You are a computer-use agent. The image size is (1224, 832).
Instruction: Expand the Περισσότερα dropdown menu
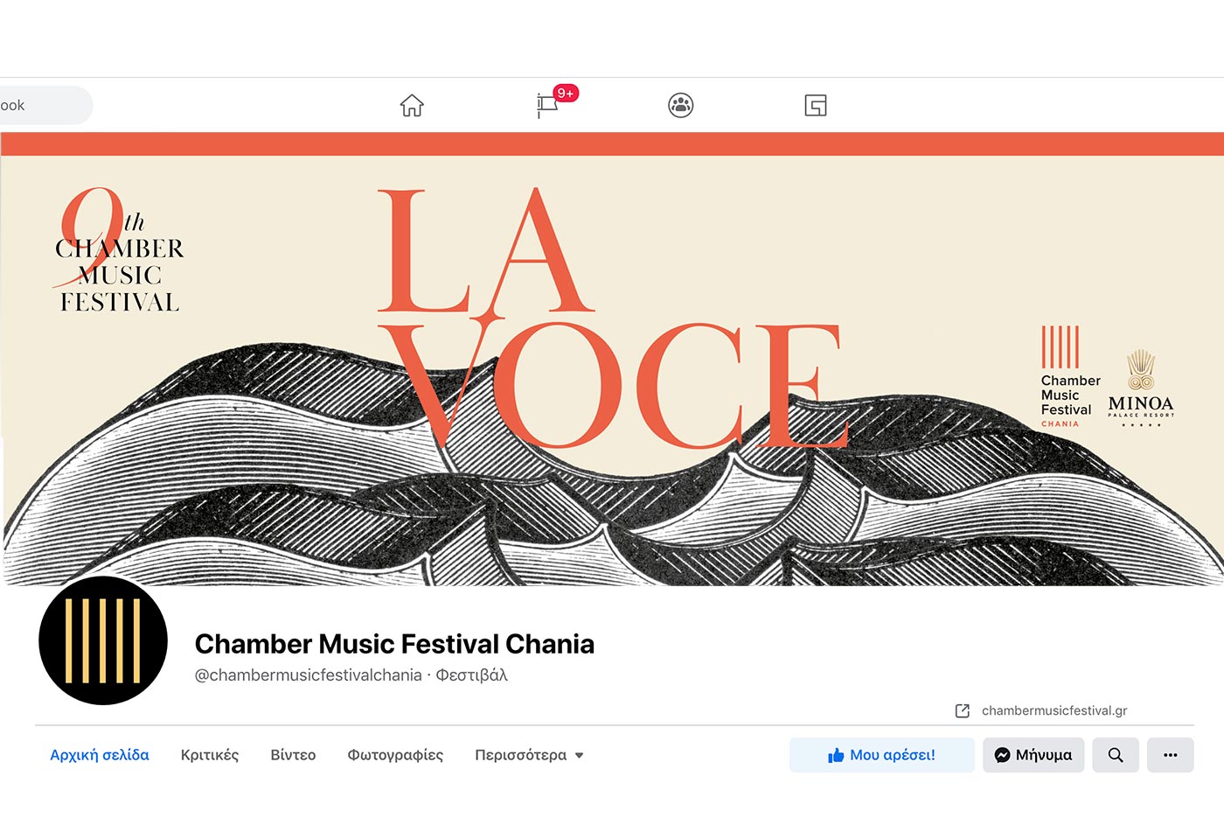click(529, 755)
